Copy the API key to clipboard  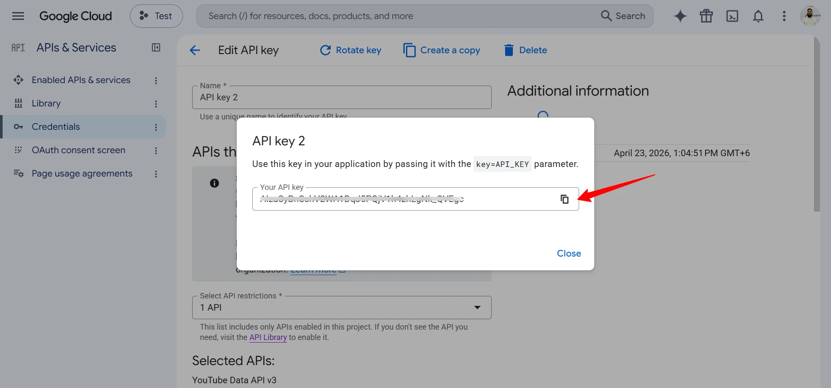pos(564,199)
